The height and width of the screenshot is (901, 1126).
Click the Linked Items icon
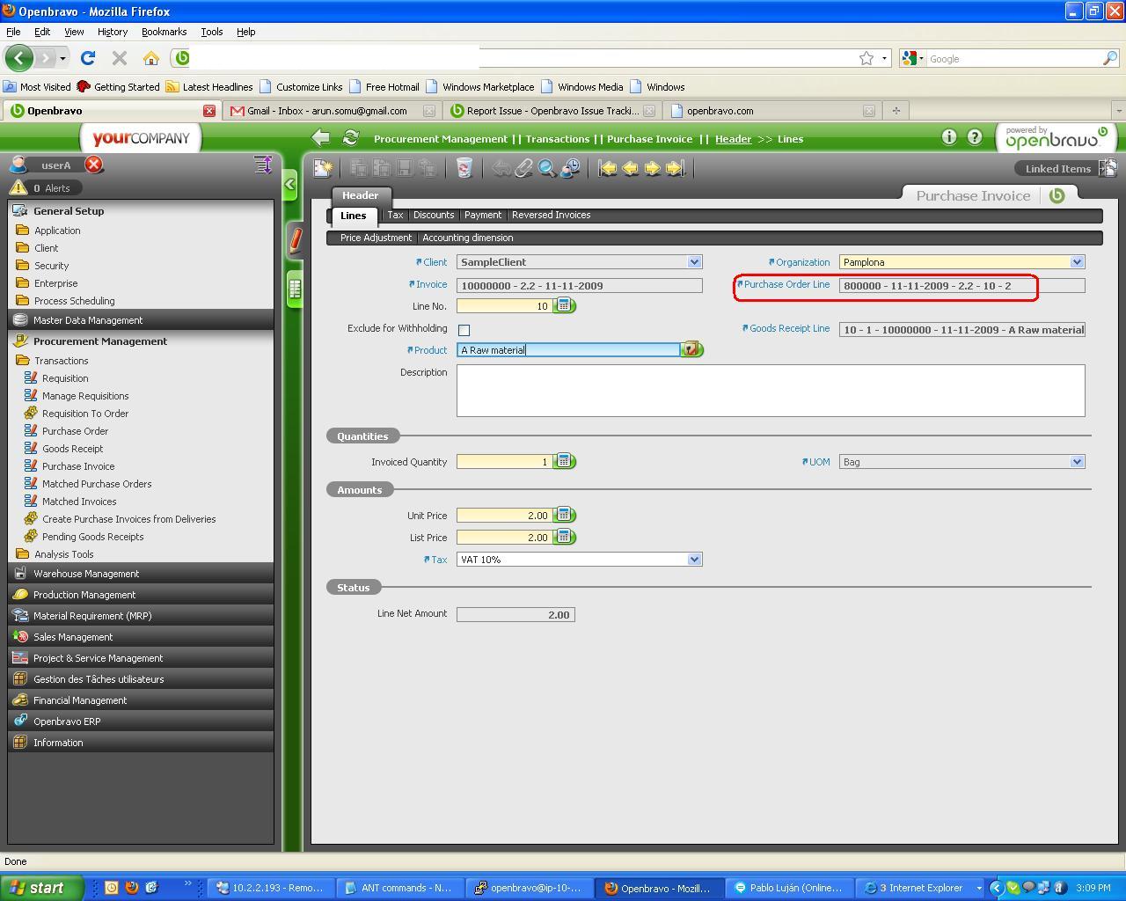click(1108, 167)
